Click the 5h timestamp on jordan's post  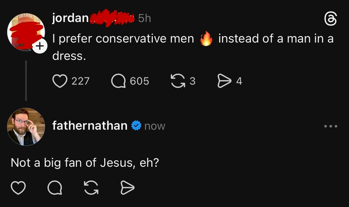pyautogui.click(x=144, y=18)
